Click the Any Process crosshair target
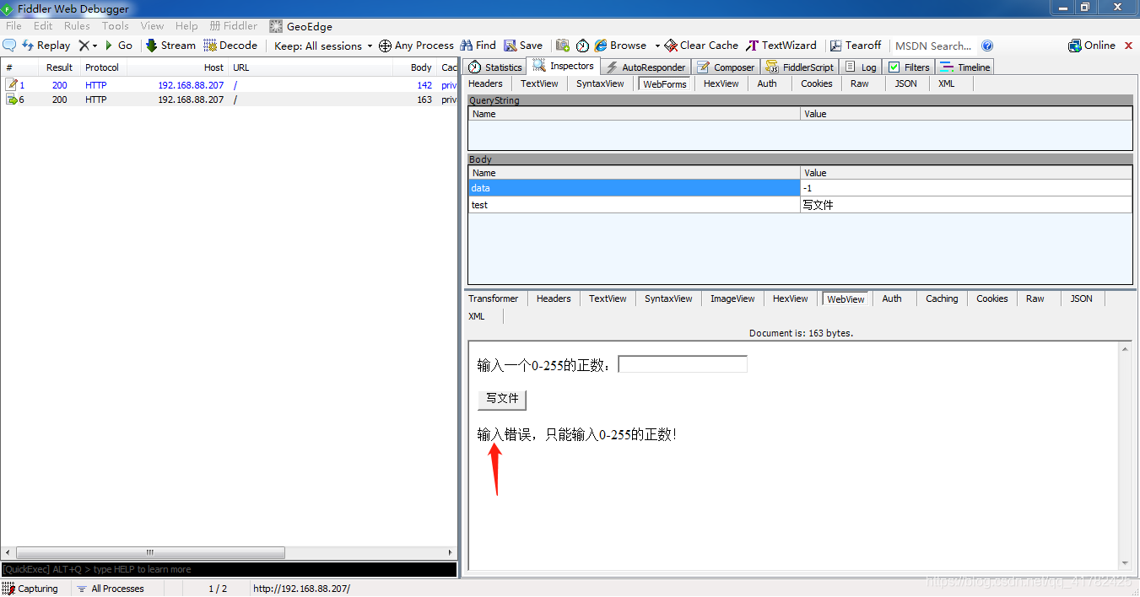The height and width of the screenshot is (597, 1140). coord(416,46)
